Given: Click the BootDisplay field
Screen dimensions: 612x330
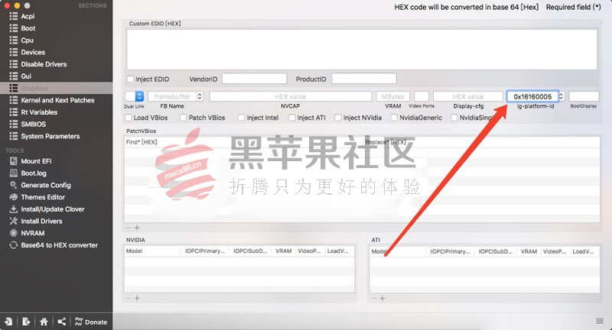Looking at the screenshot, I should 584,96.
